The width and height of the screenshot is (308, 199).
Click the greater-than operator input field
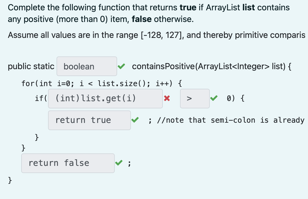(x=195, y=98)
